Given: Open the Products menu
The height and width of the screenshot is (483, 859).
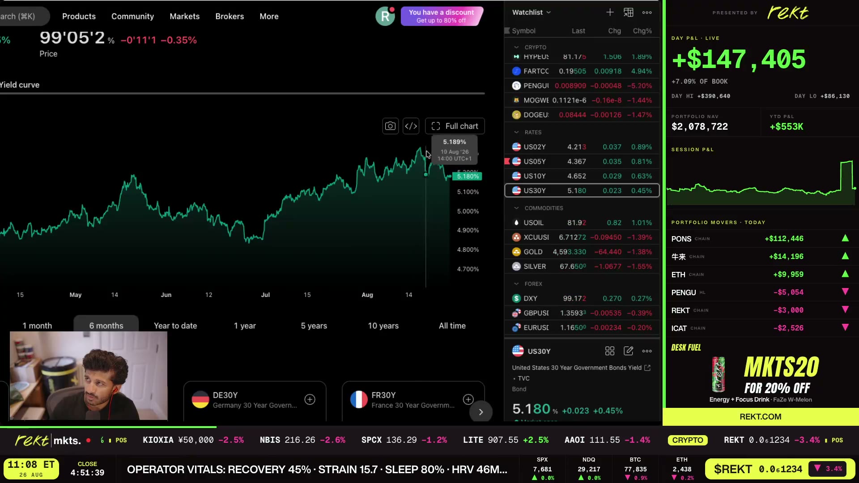Looking at the screenshot, I should pyautogui.click(x=79, y=16).
